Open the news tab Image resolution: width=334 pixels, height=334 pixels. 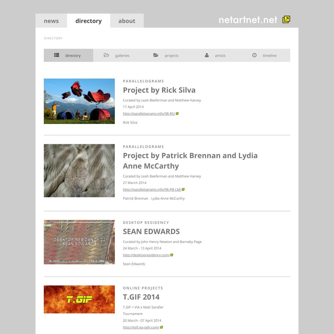[51, 21]
